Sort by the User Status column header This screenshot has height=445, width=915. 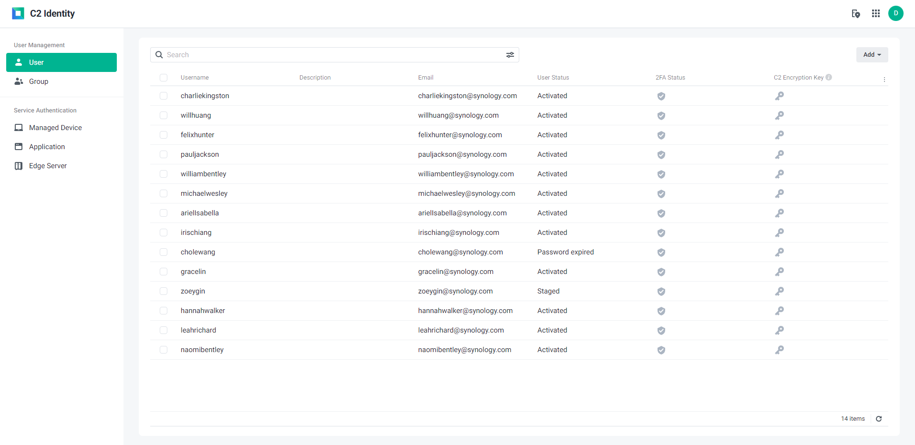pos(553,78)
